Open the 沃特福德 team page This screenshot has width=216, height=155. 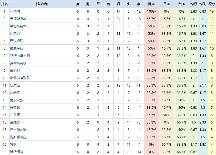click(16, 152)
